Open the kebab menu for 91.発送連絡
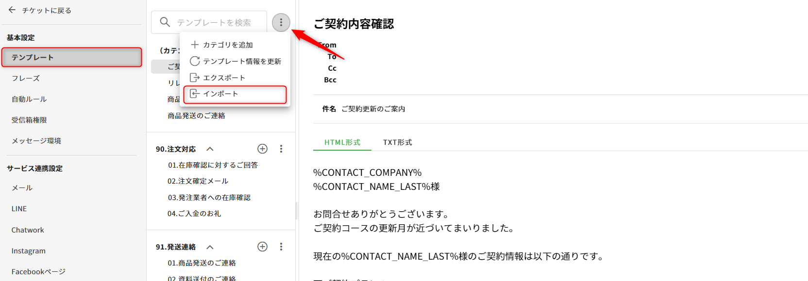Screen dimensions: 808x281 pyautogui.click(x=281, y=247)
